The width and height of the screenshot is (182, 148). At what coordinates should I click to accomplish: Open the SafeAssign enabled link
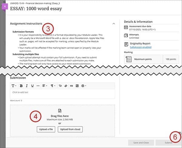[x=140, y=47]
